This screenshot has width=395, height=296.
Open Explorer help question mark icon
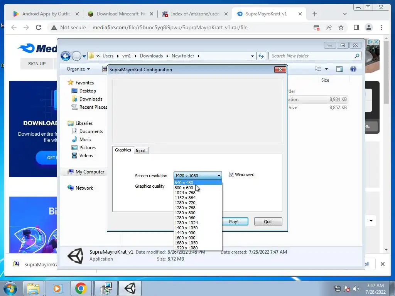coord(353,69)
